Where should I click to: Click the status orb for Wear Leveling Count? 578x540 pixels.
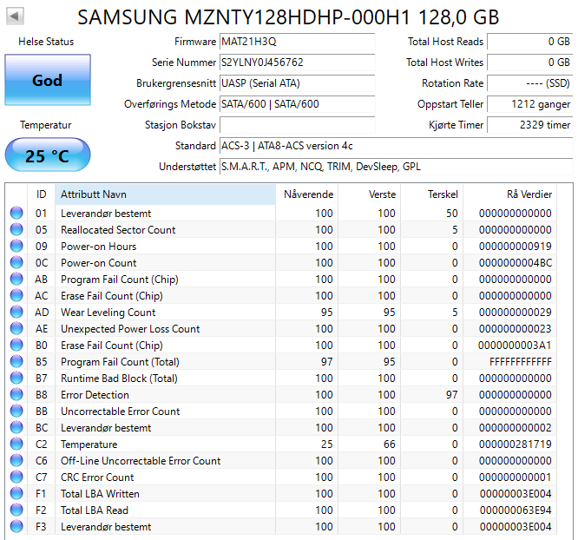click(16, 313)
